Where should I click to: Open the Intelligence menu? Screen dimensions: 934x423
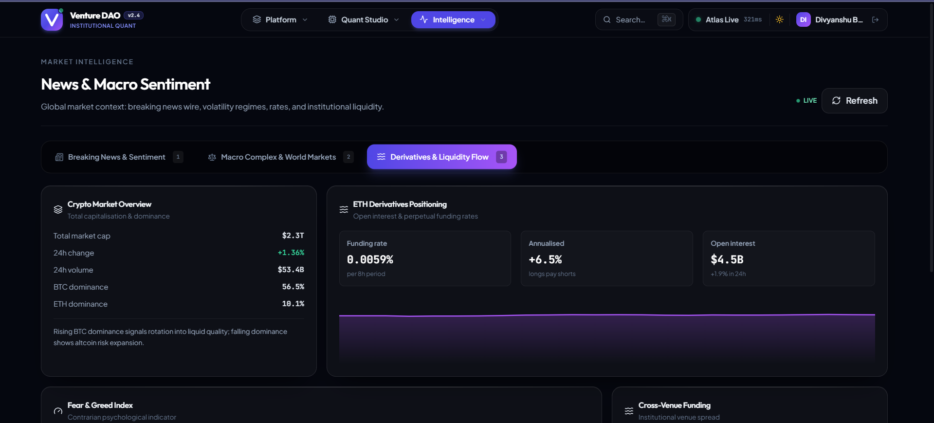click(453, 20)
